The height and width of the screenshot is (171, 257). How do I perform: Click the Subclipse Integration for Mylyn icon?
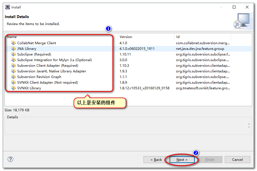click(14, 60)
